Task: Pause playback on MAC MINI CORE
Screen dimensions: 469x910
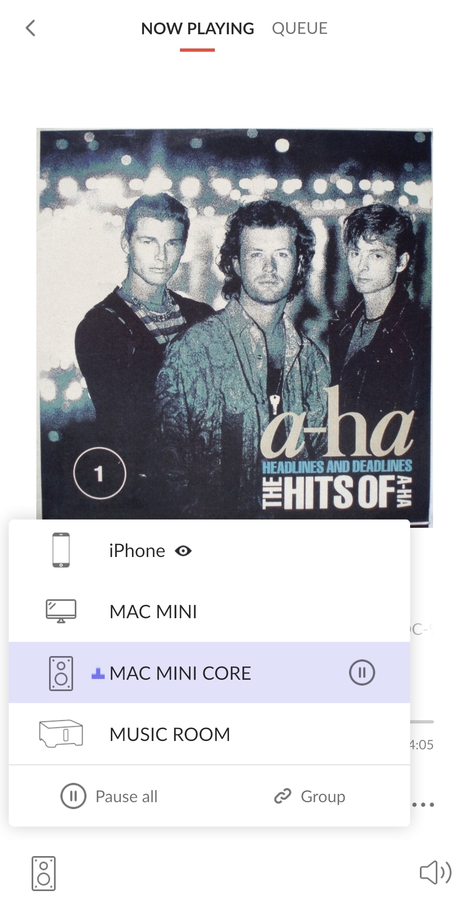Action: point(362,672)
